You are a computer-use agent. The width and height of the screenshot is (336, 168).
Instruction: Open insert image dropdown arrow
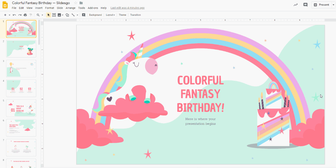click(62, 15)
